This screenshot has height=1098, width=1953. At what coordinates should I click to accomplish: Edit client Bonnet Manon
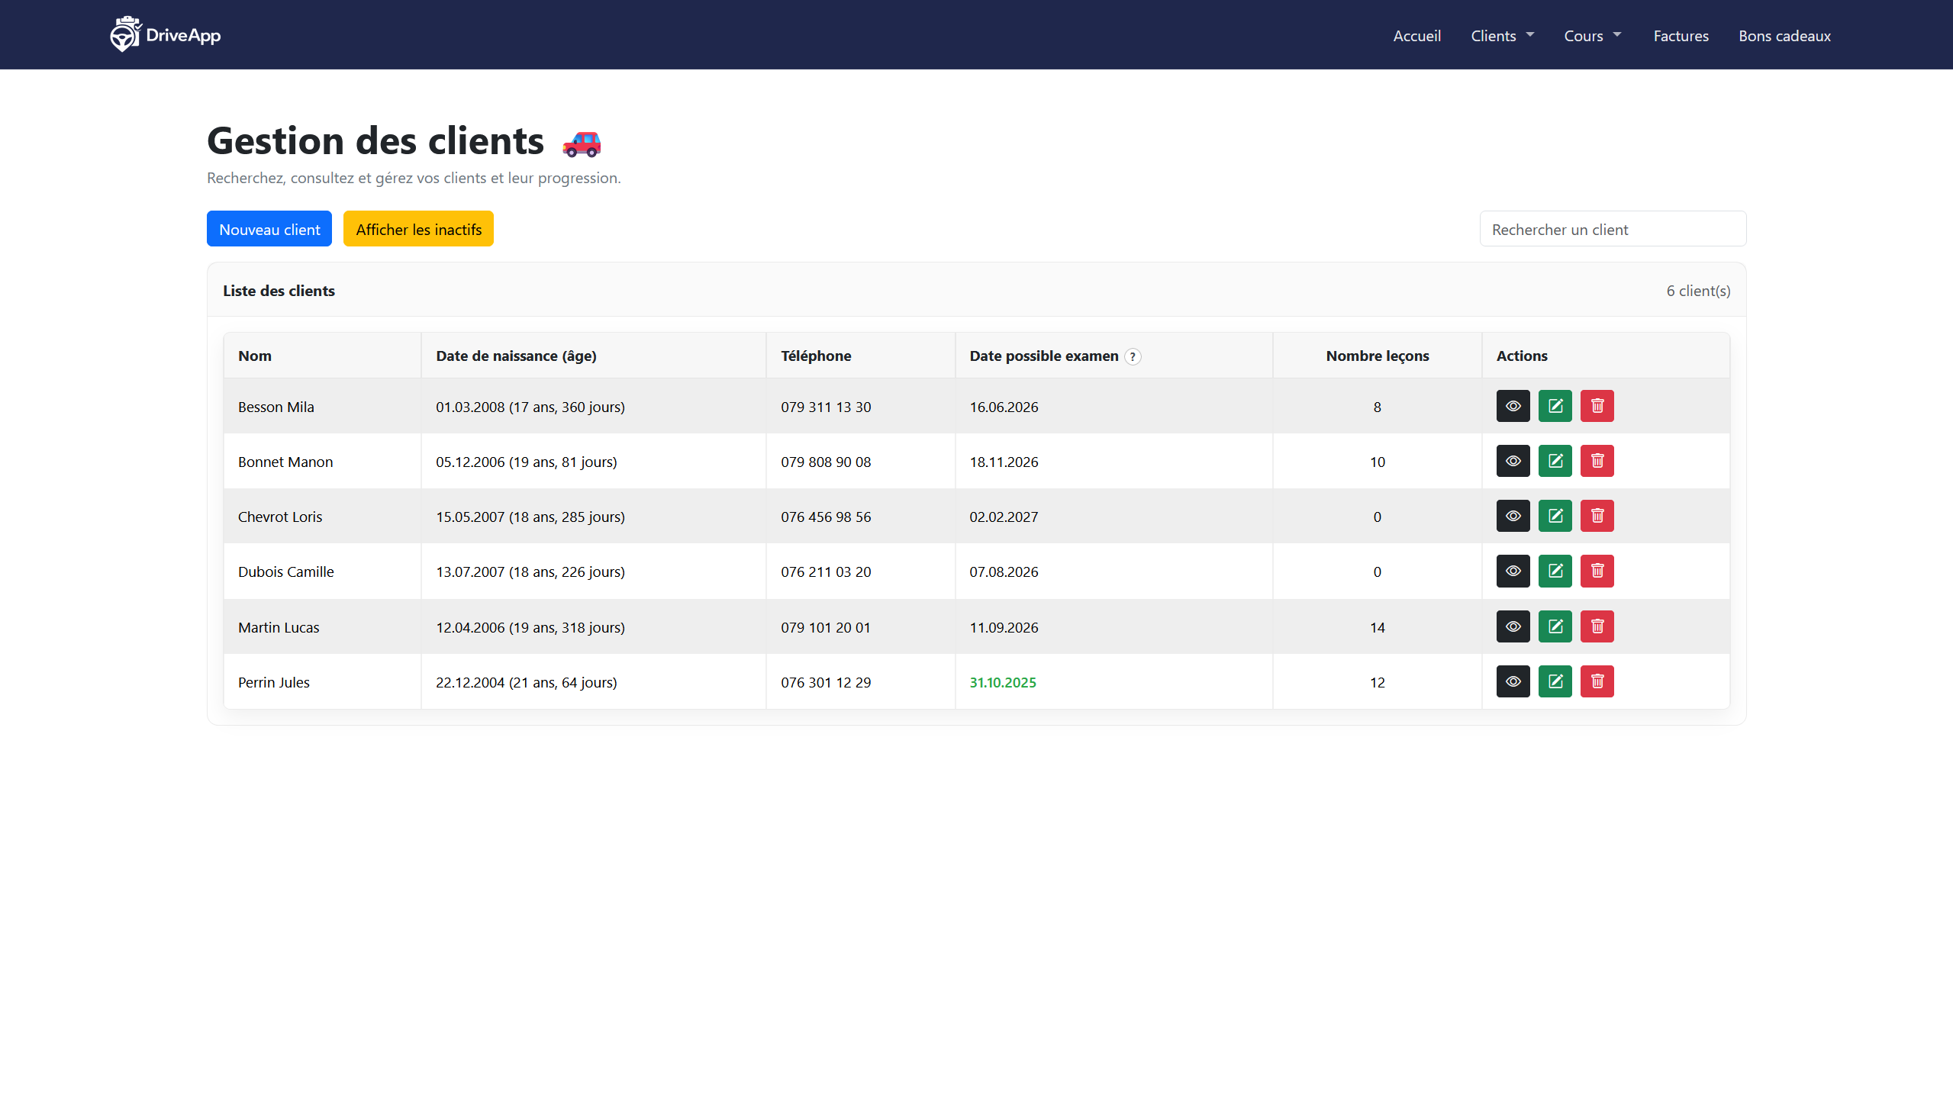click(x=1555, y=461)
